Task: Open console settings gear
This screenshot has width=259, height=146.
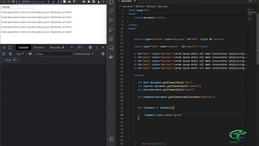Action: point(103,54)
